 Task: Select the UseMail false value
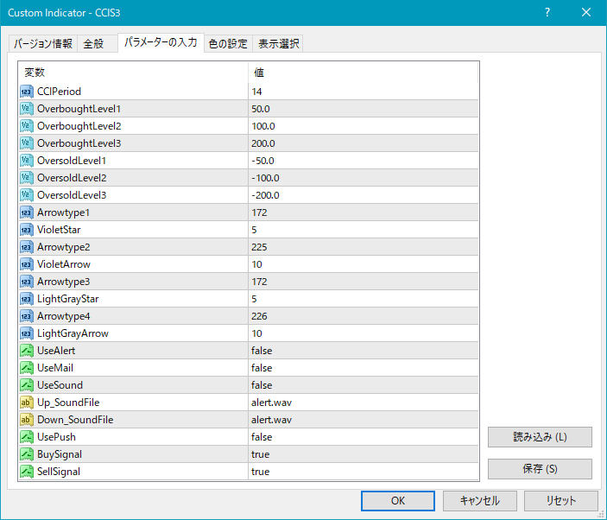pos(262,368)
